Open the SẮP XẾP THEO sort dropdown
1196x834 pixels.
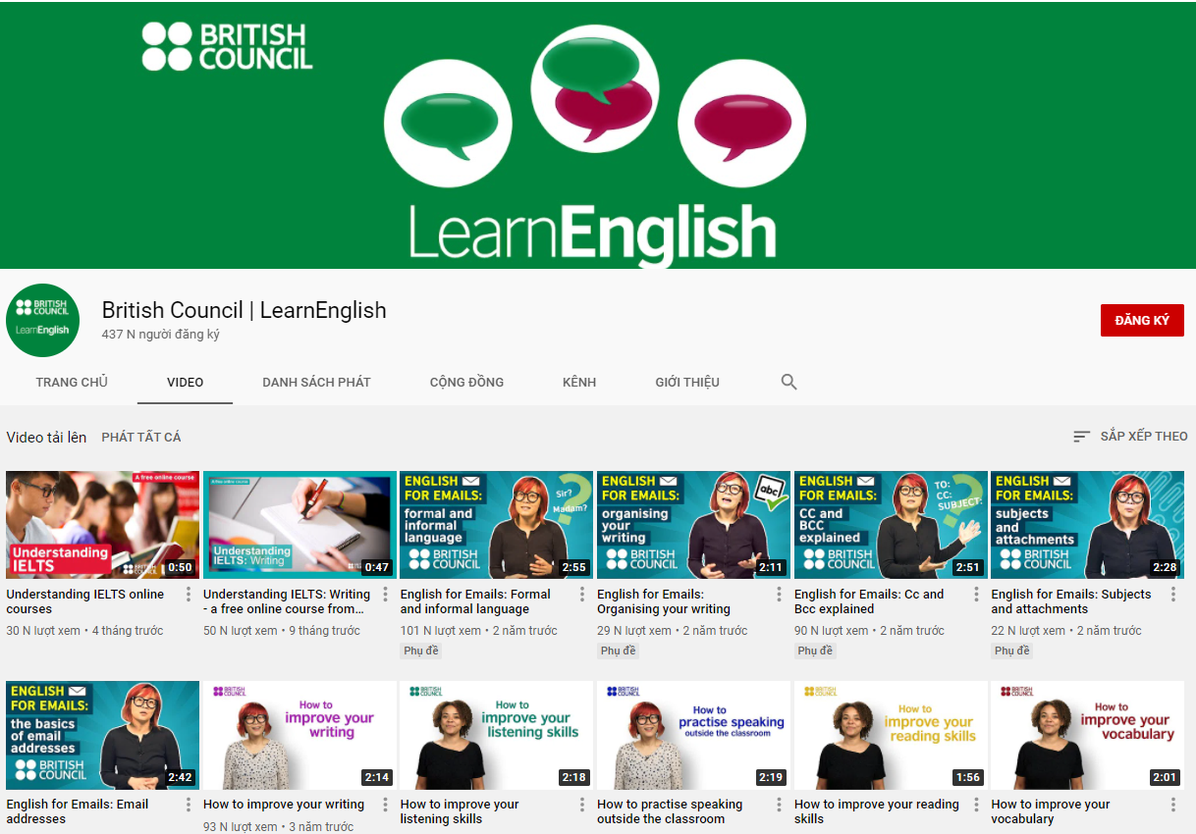tap(1130, 437)
